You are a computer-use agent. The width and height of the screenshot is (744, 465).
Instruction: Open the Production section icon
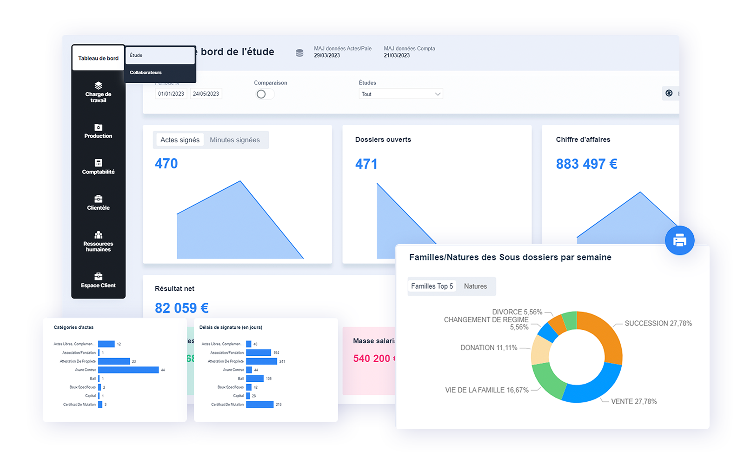[x=98, y=127]
